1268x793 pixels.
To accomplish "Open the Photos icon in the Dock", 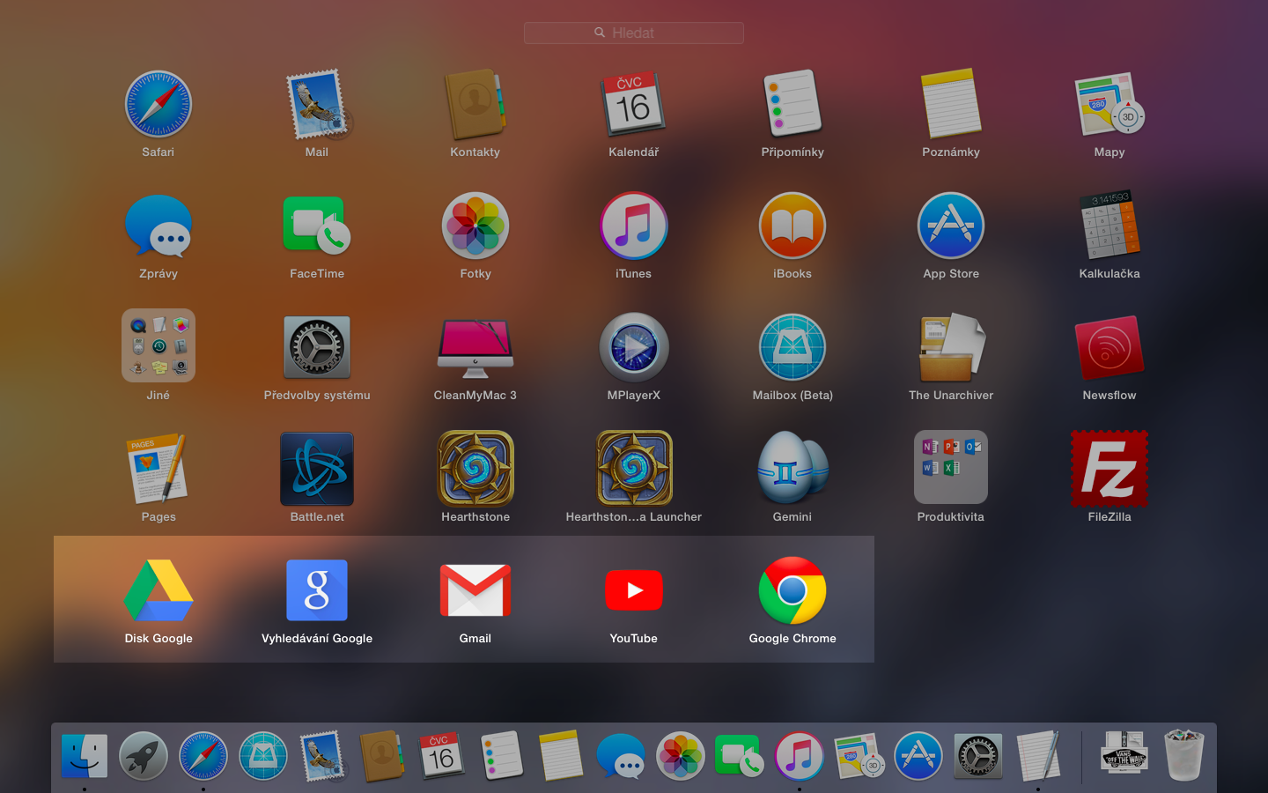I will [681, 756].
